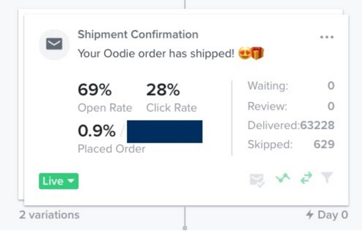Click the heart-eyes emoji in subject line
Image resolution: width=362 pixels, height=236 pixels.
(245, 53)
